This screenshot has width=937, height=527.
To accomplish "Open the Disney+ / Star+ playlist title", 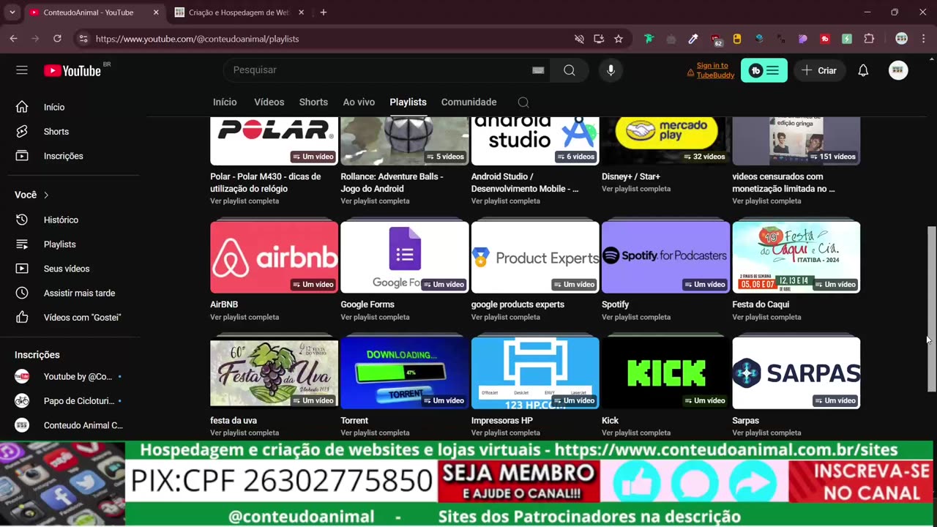I will [631, 176].
